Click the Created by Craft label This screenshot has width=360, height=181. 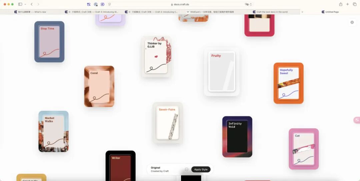(x=160, y=171)
